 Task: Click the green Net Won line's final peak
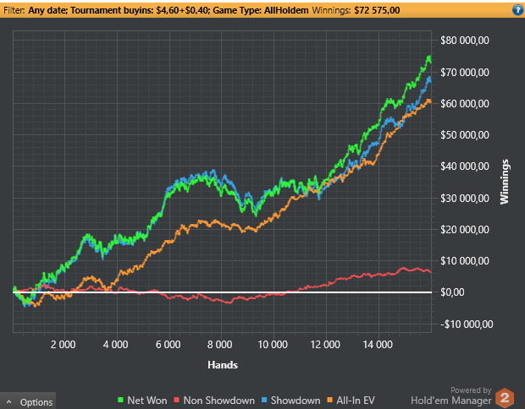point(429,57)
